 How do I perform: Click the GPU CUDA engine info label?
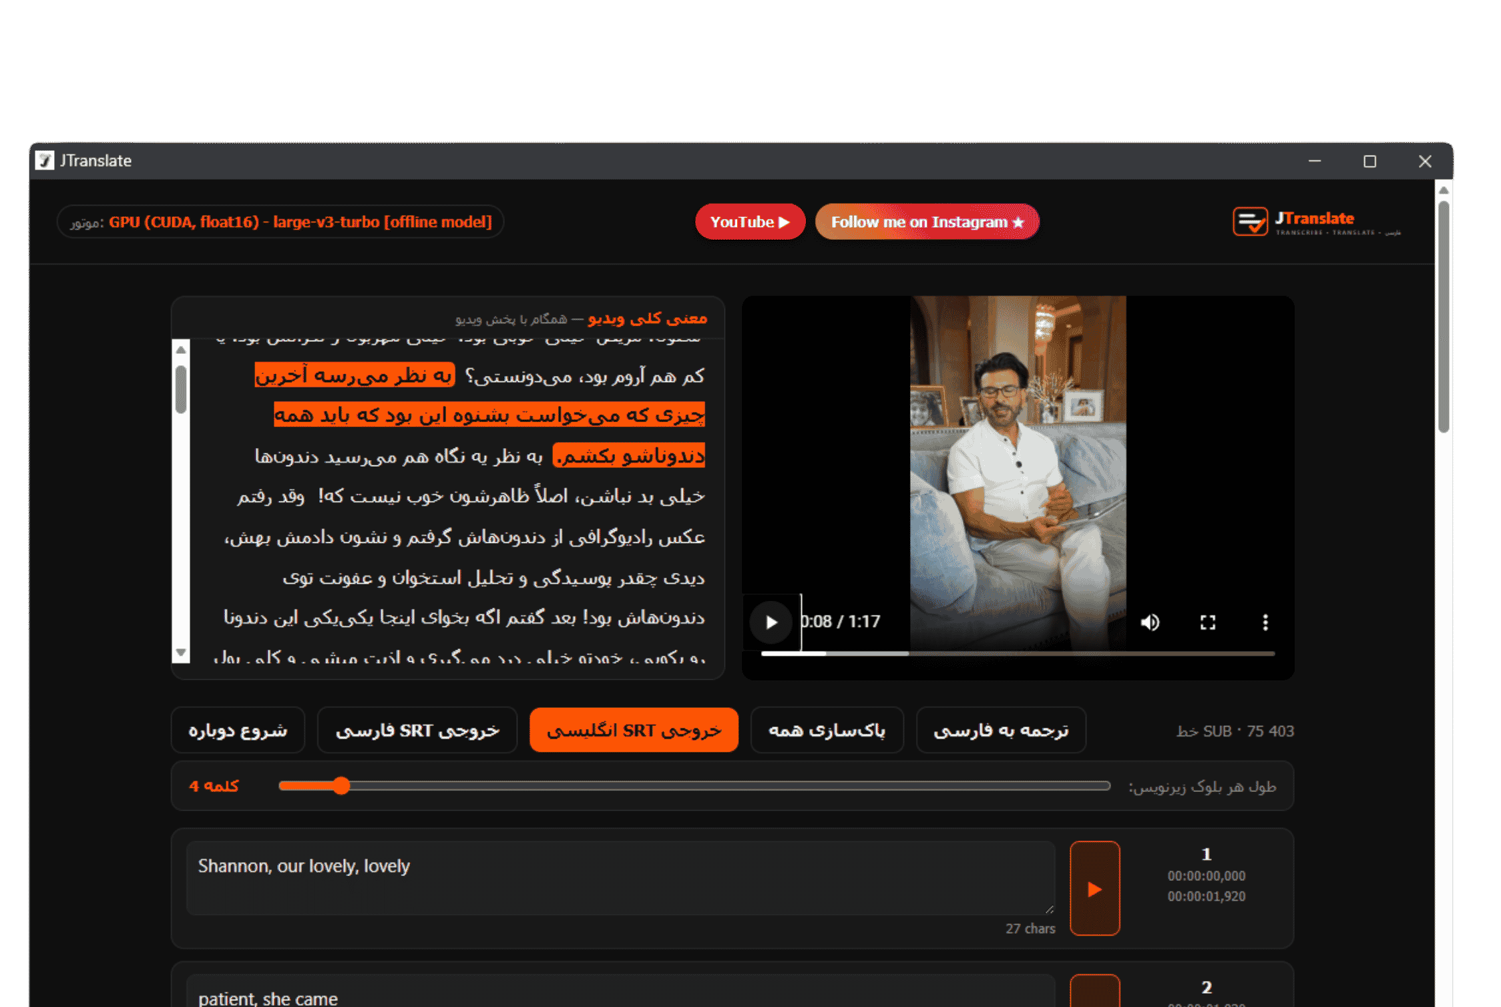coord(280,222)
